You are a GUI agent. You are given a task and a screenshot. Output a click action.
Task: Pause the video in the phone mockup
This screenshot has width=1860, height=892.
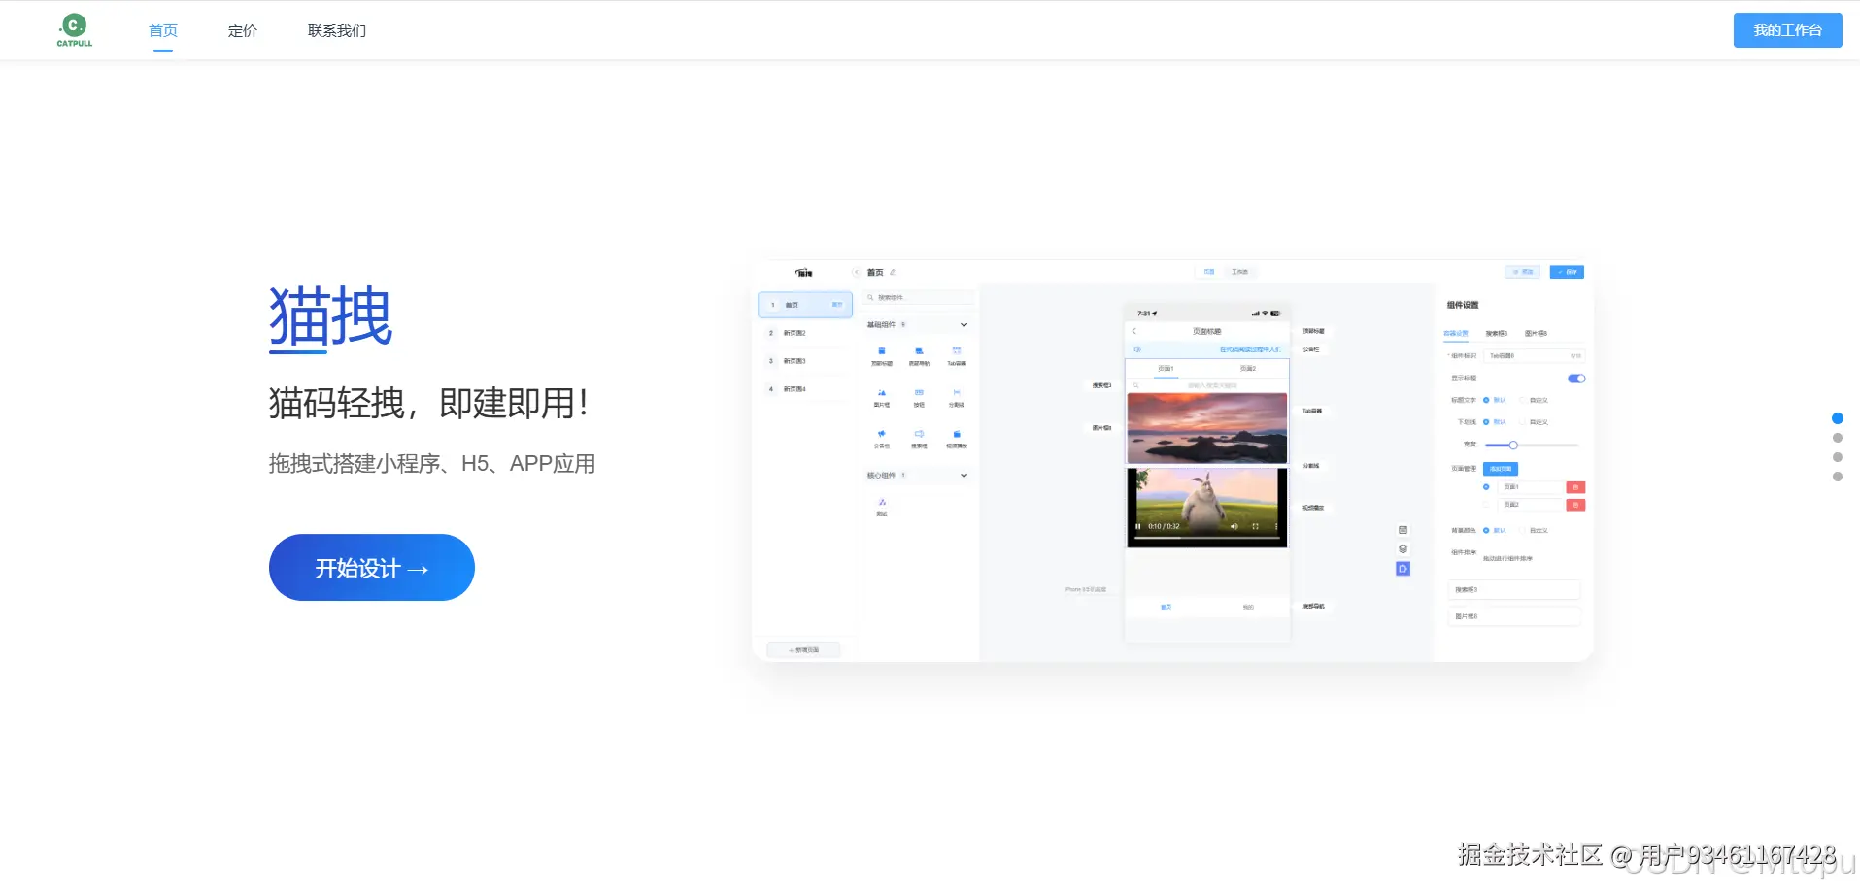point(1137,526)
